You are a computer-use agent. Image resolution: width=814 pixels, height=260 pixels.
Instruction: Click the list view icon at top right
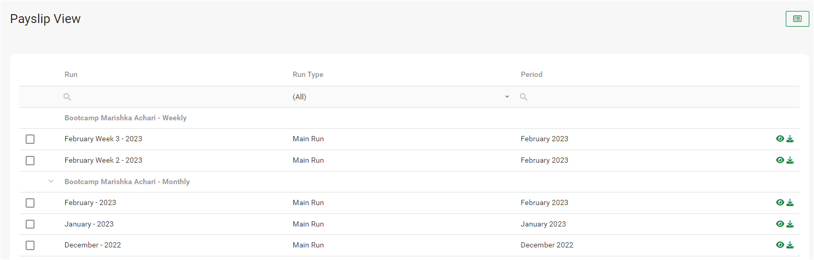(797, 19)
